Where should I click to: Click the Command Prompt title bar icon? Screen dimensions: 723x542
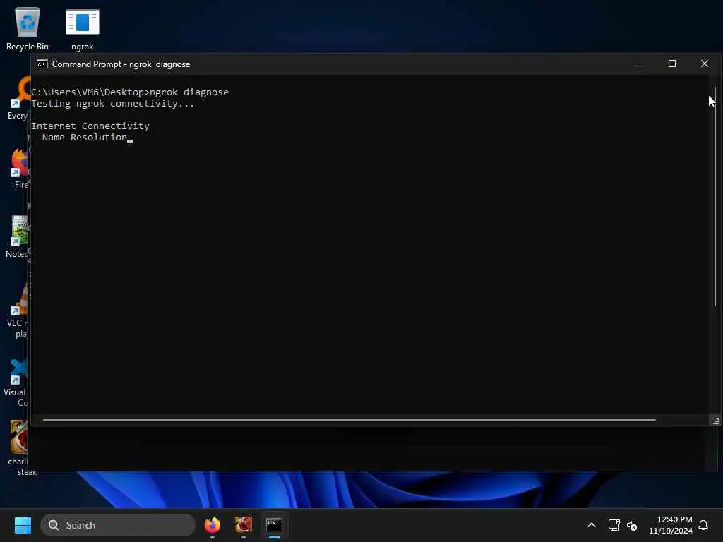point(42,64)
